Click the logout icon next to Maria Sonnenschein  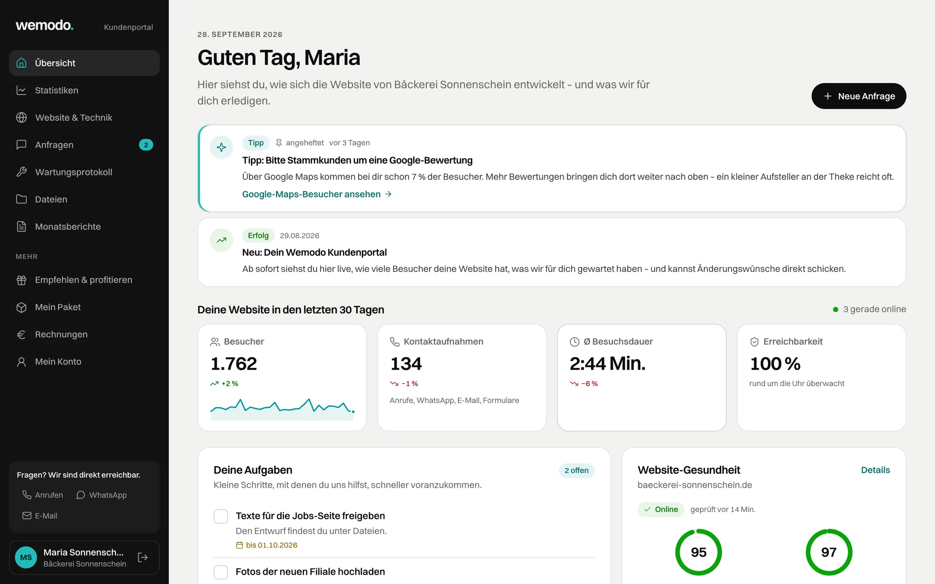coord(143,557)
